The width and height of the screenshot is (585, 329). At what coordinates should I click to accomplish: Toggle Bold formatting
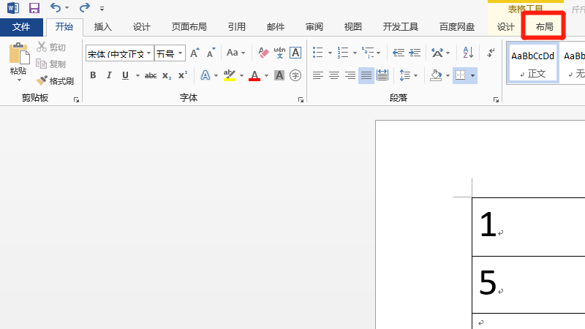(93, 75)
